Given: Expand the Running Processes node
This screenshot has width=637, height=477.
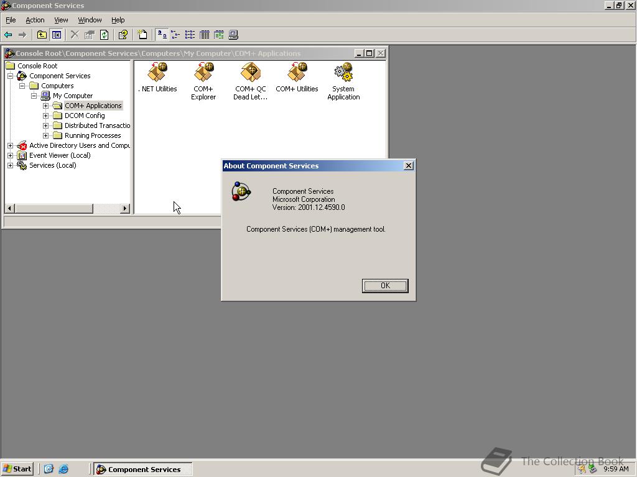Looking at the screenshot, I should [x=46, y=135].
